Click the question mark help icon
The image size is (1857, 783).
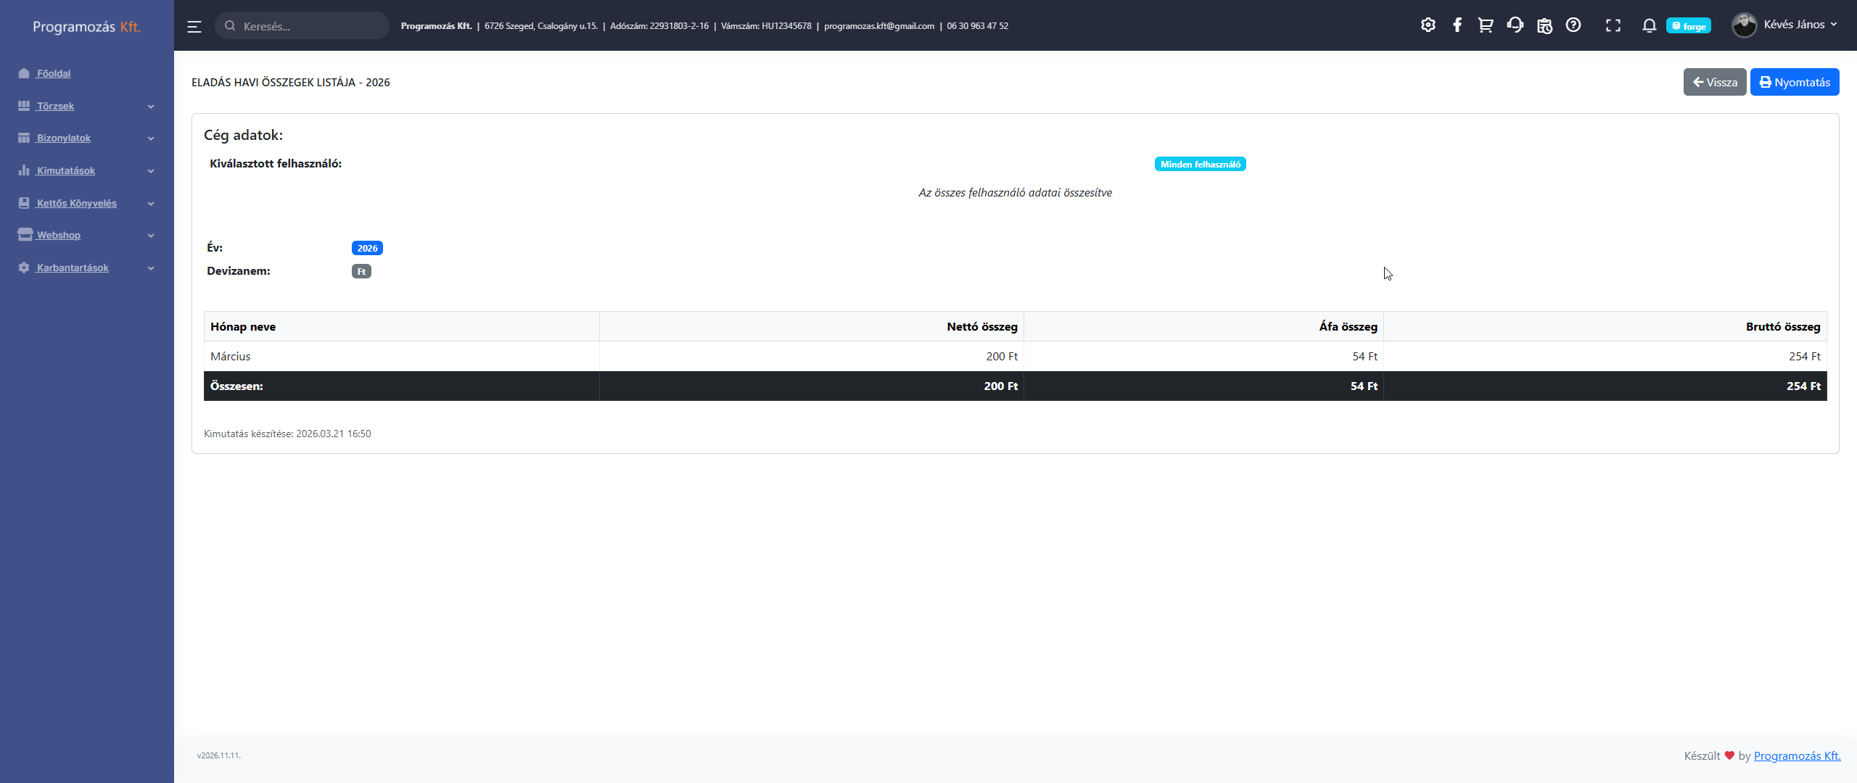coord(1573,25)
